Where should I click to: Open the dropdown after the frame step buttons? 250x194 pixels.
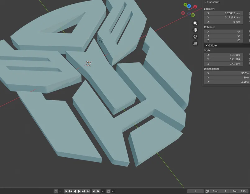pos(103,191)
